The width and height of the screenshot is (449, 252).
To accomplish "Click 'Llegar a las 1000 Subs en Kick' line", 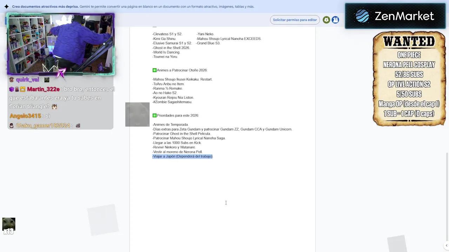I will 177,143.
